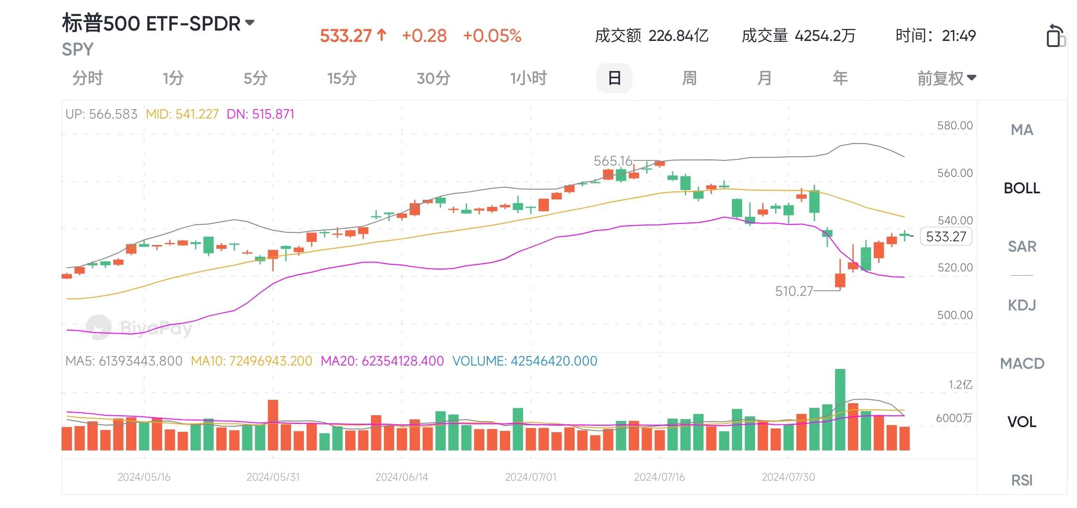Click the 6000万 volume axis label
1077x508 pixels.
pyautogui.click(x=954, y=418)
